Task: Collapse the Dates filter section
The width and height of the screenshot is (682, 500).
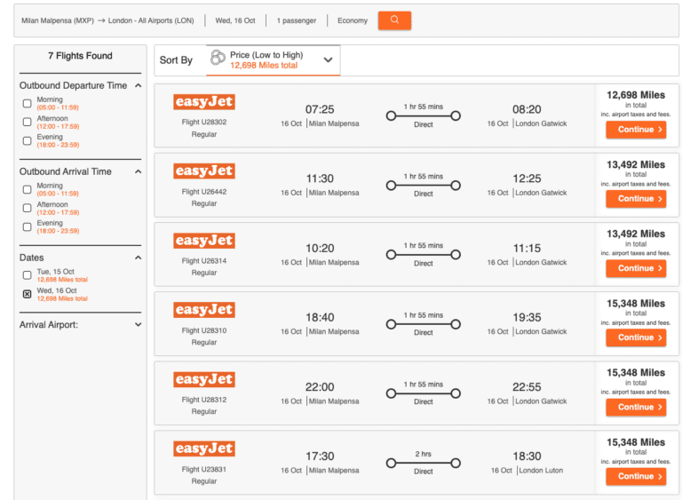Action: 138,258
